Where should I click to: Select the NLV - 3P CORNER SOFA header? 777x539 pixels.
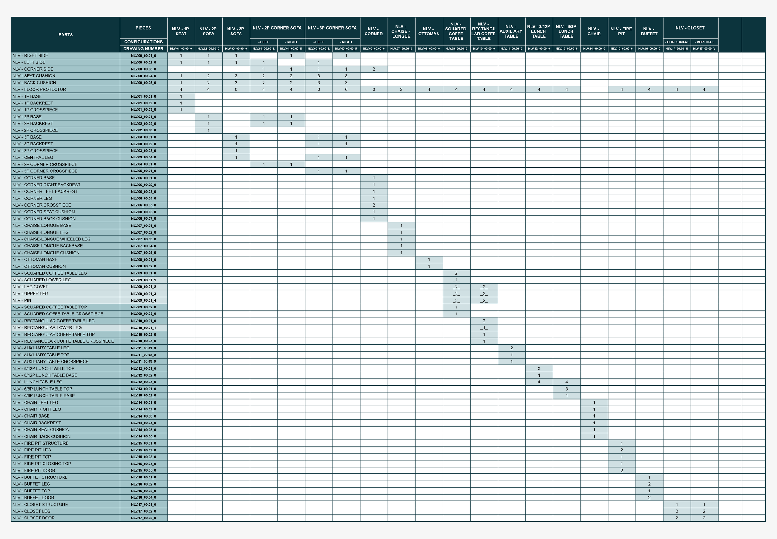(332, 28)
